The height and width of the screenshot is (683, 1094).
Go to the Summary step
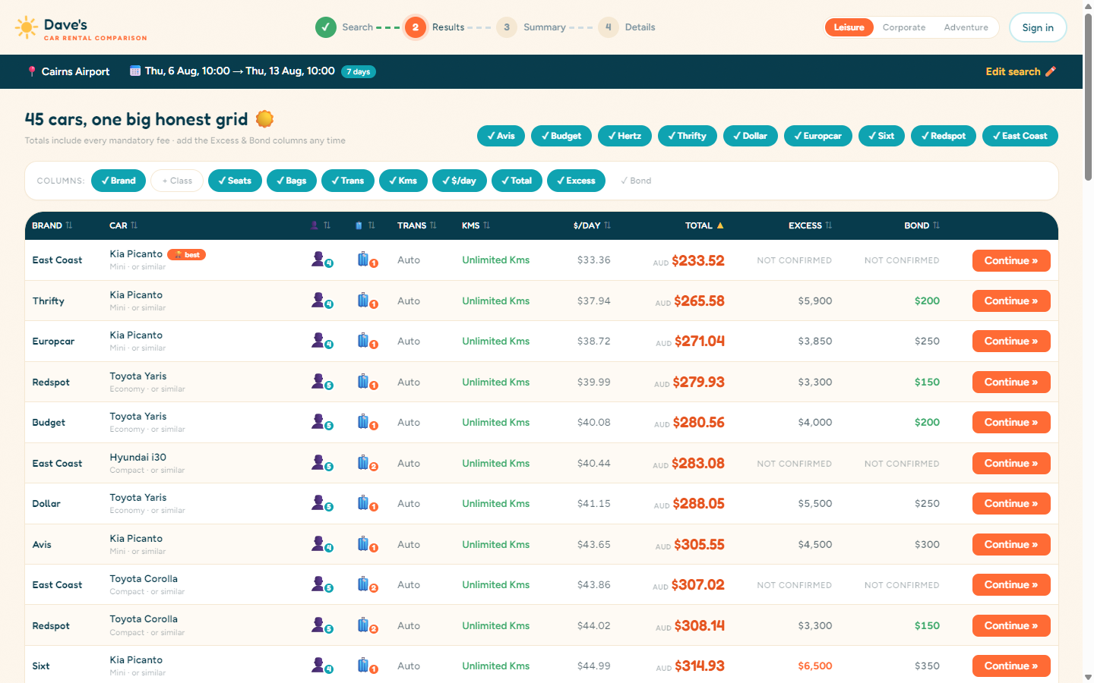(x=531, y=27)
